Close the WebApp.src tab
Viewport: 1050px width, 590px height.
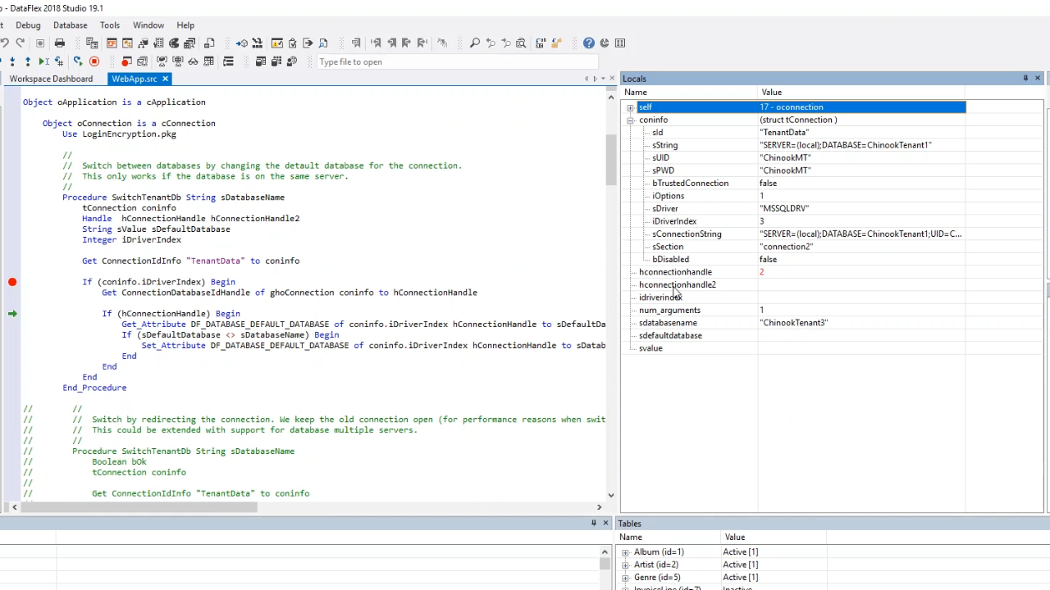(x=165, y=79)
